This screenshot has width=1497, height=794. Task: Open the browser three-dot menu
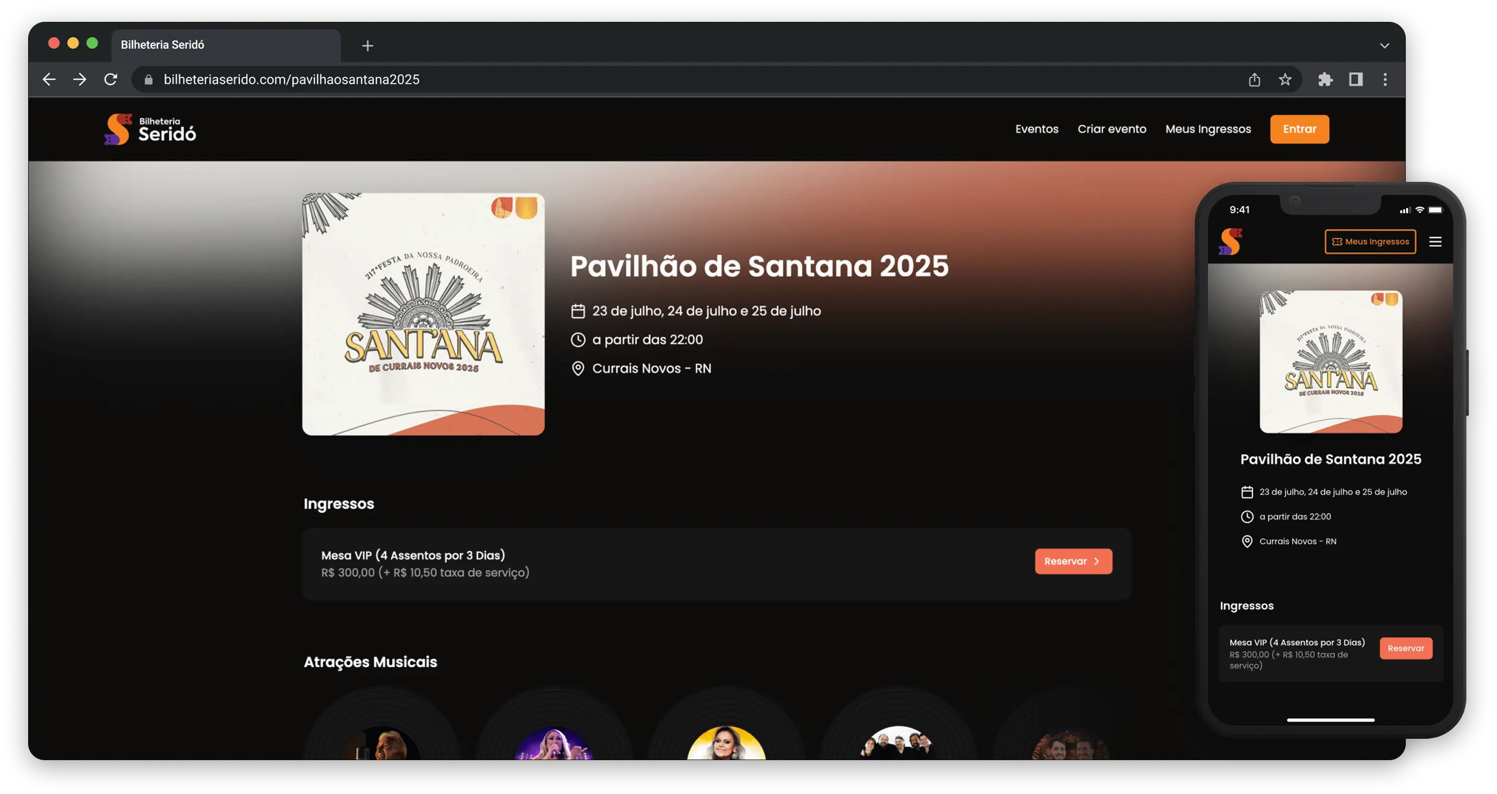pos(1385,80)
